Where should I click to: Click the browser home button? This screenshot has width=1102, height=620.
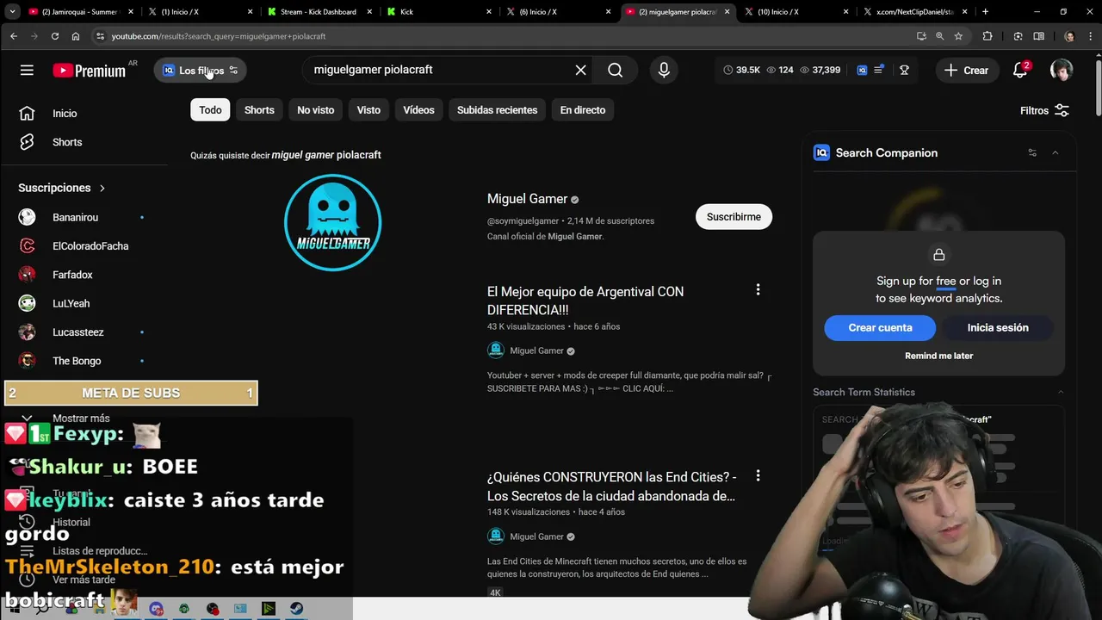pos(76,36)
